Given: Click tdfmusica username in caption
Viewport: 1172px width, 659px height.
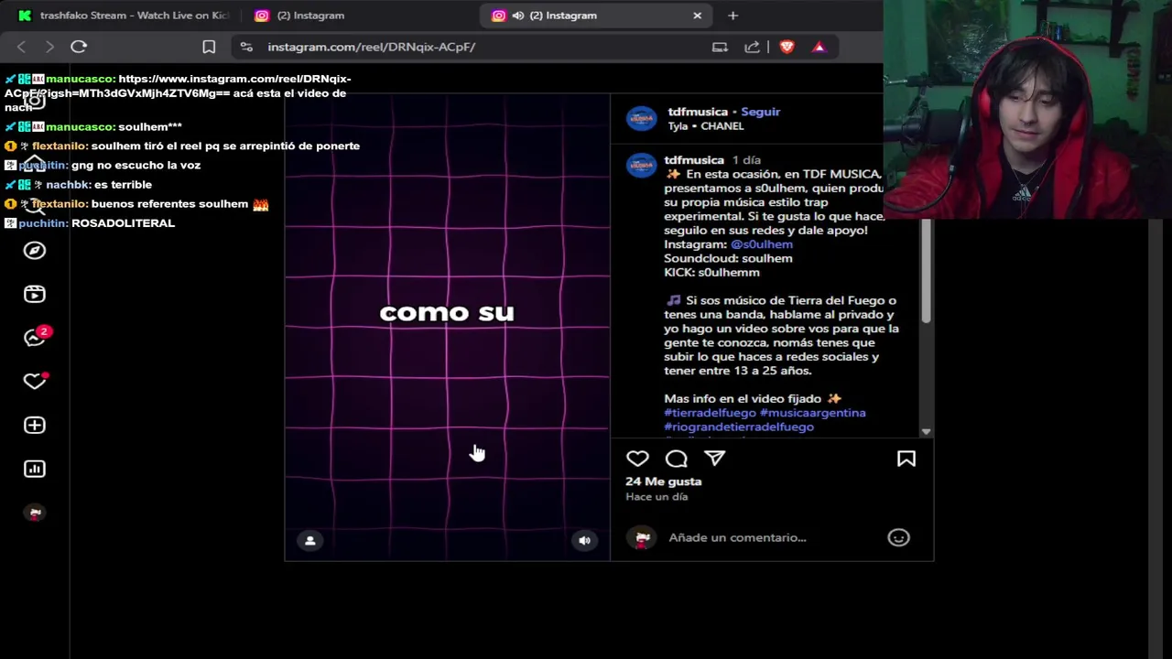Looking at the screenshot, I should click(x=694, y=160).
